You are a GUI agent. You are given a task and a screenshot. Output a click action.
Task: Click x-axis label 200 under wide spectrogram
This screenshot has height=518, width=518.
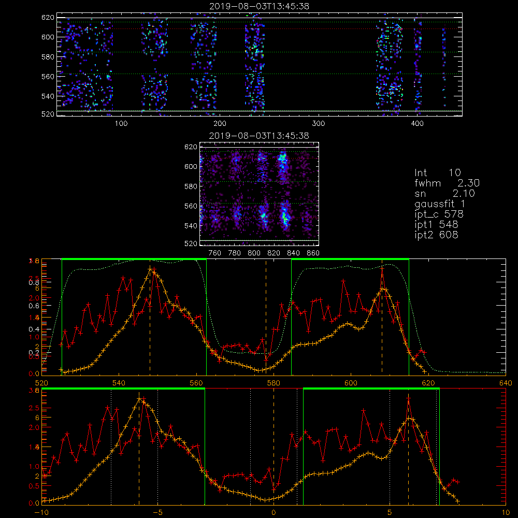click(220, 124)
